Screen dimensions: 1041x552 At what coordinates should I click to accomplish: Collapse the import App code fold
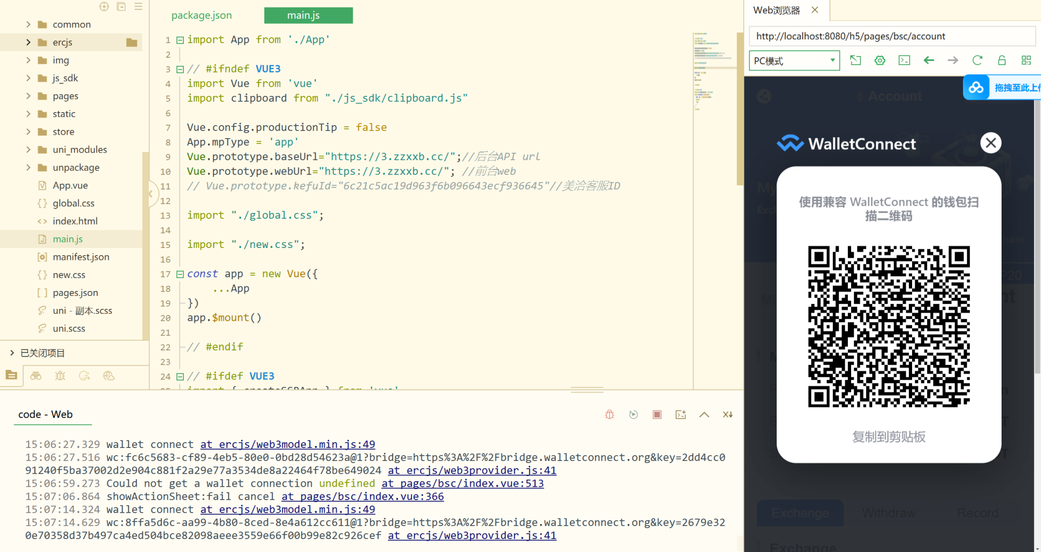point(180,39)
